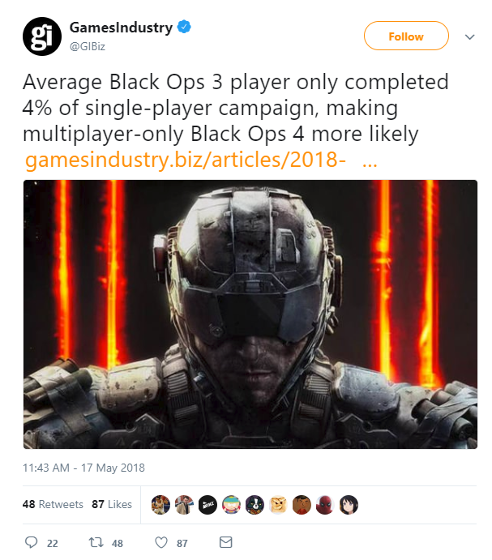Image resolution: width=492 pixels, height=560 pixels.
Task: Open the Black Ops soldier image
Action: (x=250, y=314)
